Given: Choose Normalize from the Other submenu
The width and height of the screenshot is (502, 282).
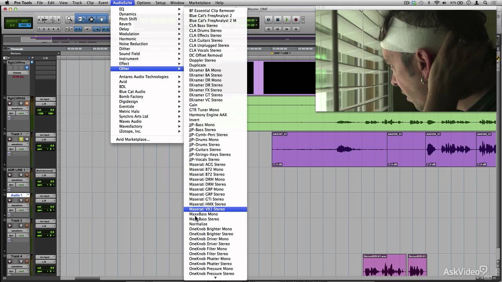Looking at the screenshot, I should coord(215,224).
